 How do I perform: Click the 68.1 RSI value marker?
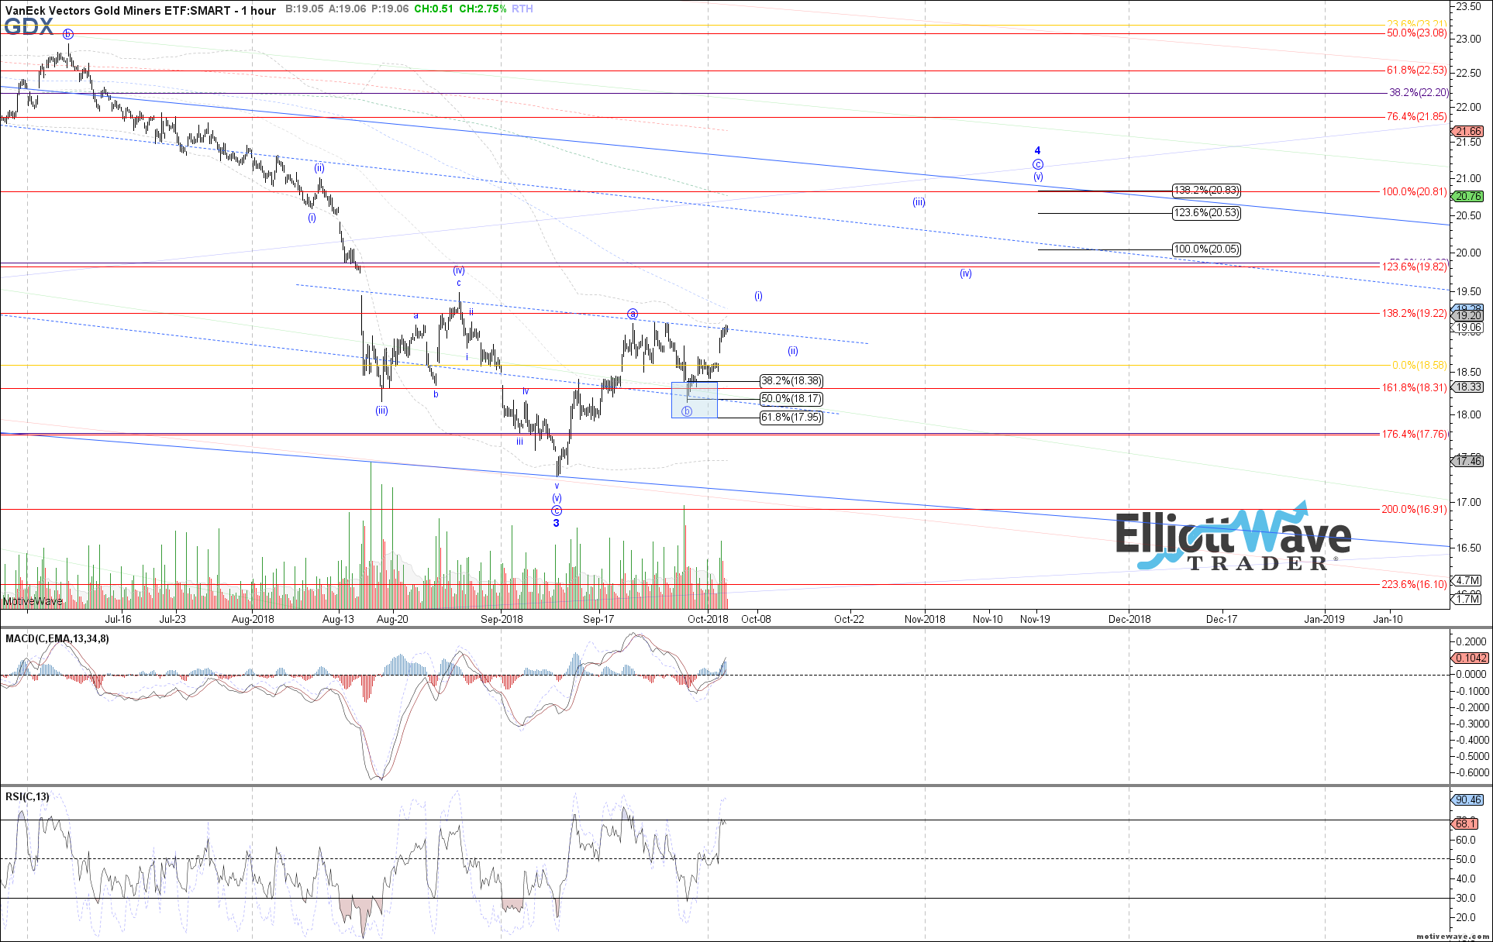[x=1467, y=825]
